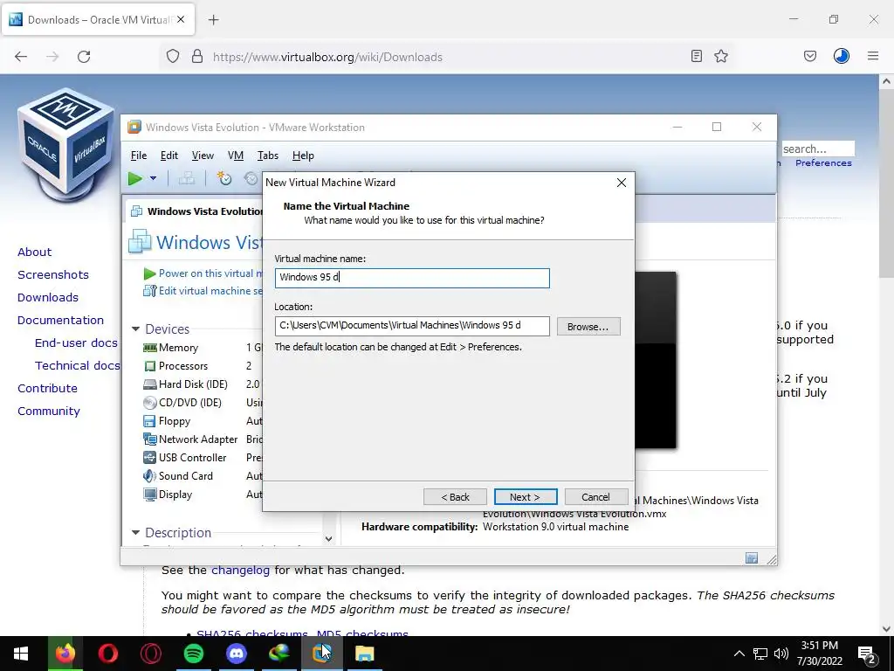Screen dimensions: 894x671
Task: Open Screenshots link in VirtualBox sidebar
Action: tap(53, 274)
